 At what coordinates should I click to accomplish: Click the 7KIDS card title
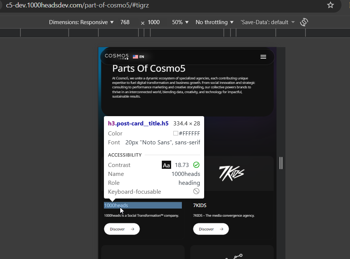pyautogui.click(x=200, y=205)
